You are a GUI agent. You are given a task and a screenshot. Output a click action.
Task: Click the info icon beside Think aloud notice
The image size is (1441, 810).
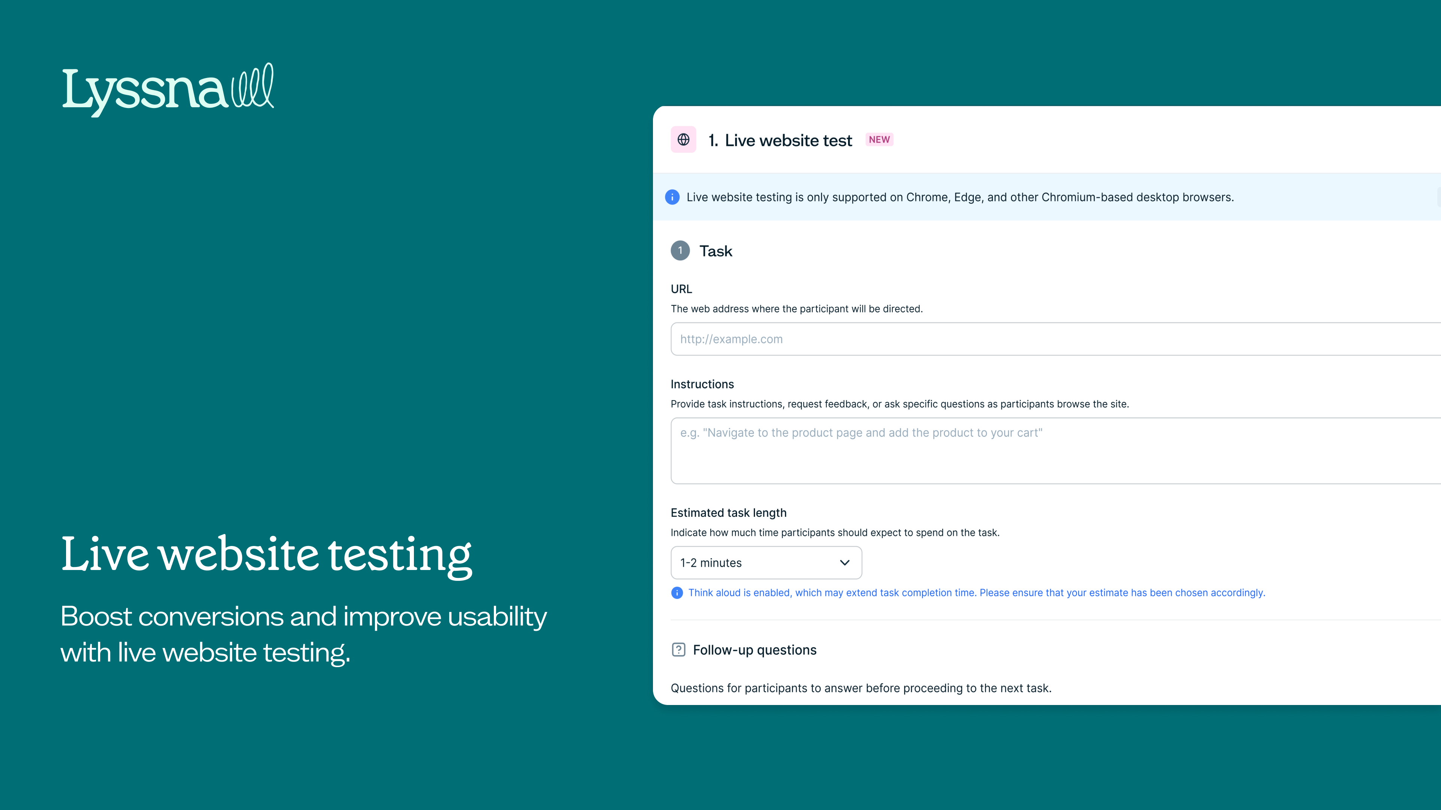[x=677, y=593]
